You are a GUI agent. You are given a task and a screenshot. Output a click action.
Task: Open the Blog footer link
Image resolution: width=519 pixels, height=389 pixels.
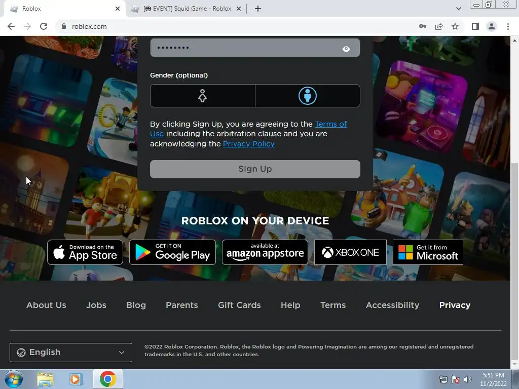coord(136,305)
